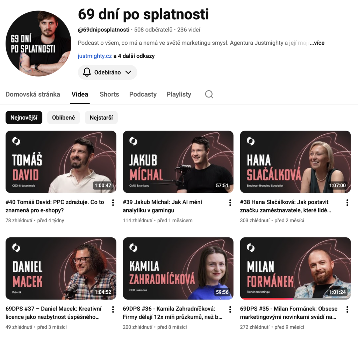This screenshot has width=358, height=337.
Task: Click red watch progress bar on Milan Formánek thumbnail
Action: coord(267,299)
